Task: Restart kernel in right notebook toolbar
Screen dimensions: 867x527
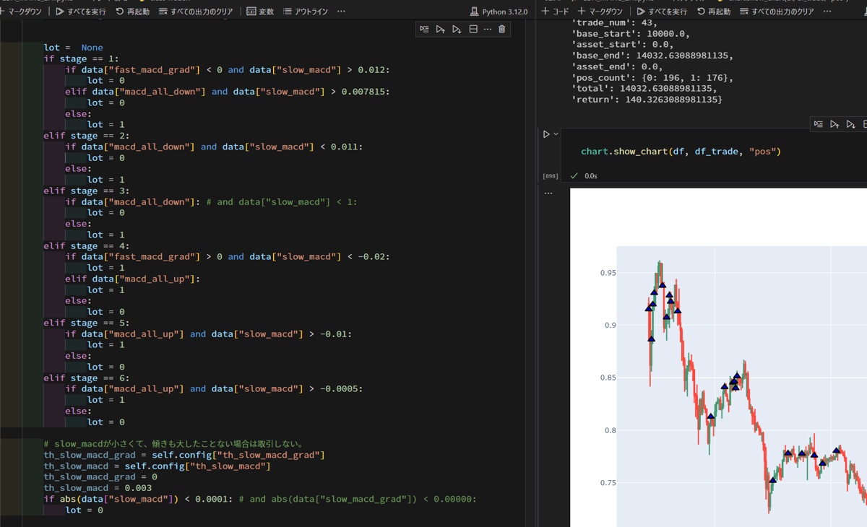Action: click(x=713, y=12)
